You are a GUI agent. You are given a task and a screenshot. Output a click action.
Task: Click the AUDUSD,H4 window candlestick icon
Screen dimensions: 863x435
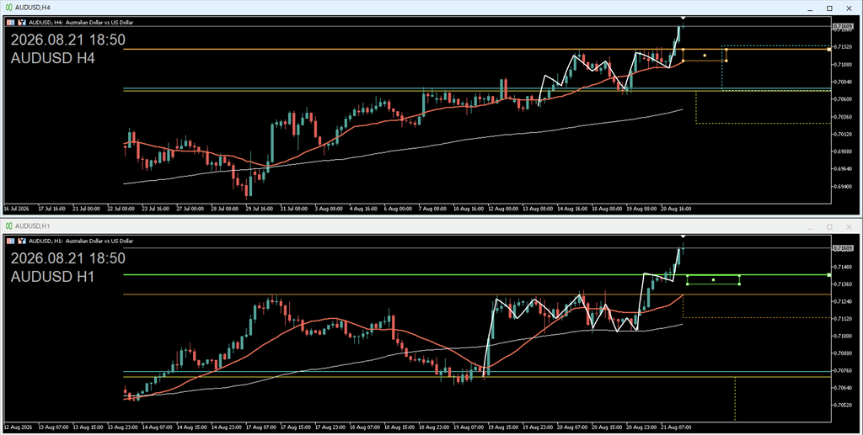(8, 8)
